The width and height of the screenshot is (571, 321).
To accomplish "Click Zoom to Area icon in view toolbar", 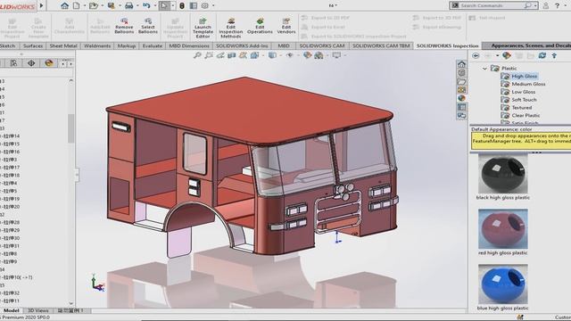I will tap(209, 55).
